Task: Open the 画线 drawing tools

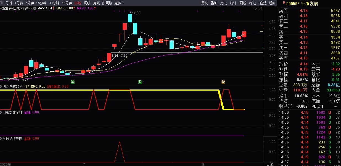Action: (243, 3)
